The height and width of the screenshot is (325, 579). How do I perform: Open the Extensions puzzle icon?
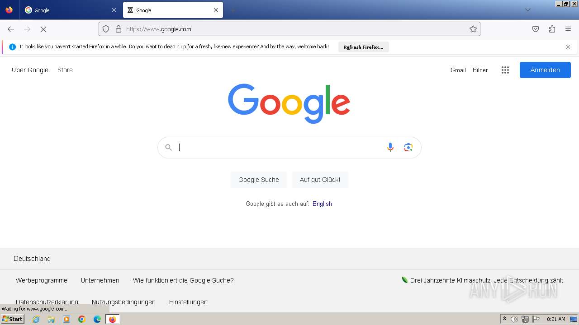pyautogui.click(x=552, y=29)
